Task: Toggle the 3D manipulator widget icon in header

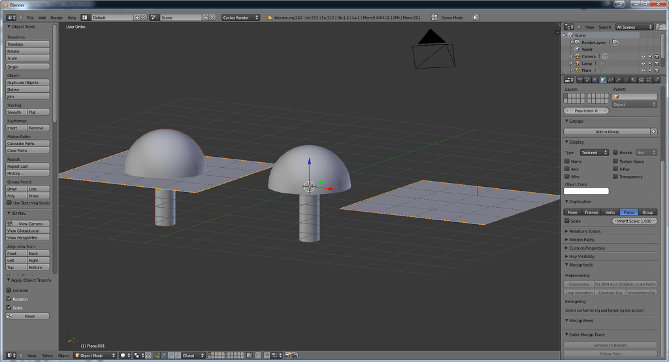Action: [157, 355]
